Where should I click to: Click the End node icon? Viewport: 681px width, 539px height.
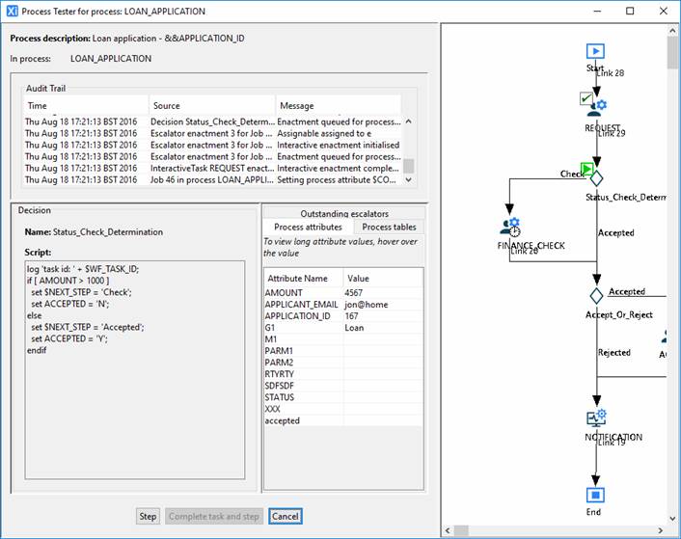click(x=595, y=495)
